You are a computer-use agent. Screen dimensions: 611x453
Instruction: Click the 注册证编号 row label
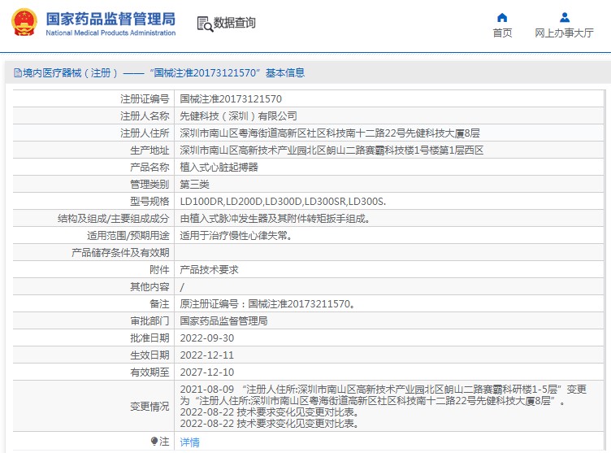[145, 99]
